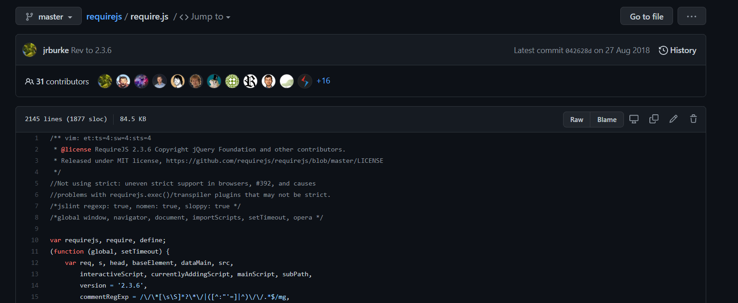This screenshot has height=303, width=738.
Task: Click the version = '2.3.6' code line
Action: (x=113, y=285)
